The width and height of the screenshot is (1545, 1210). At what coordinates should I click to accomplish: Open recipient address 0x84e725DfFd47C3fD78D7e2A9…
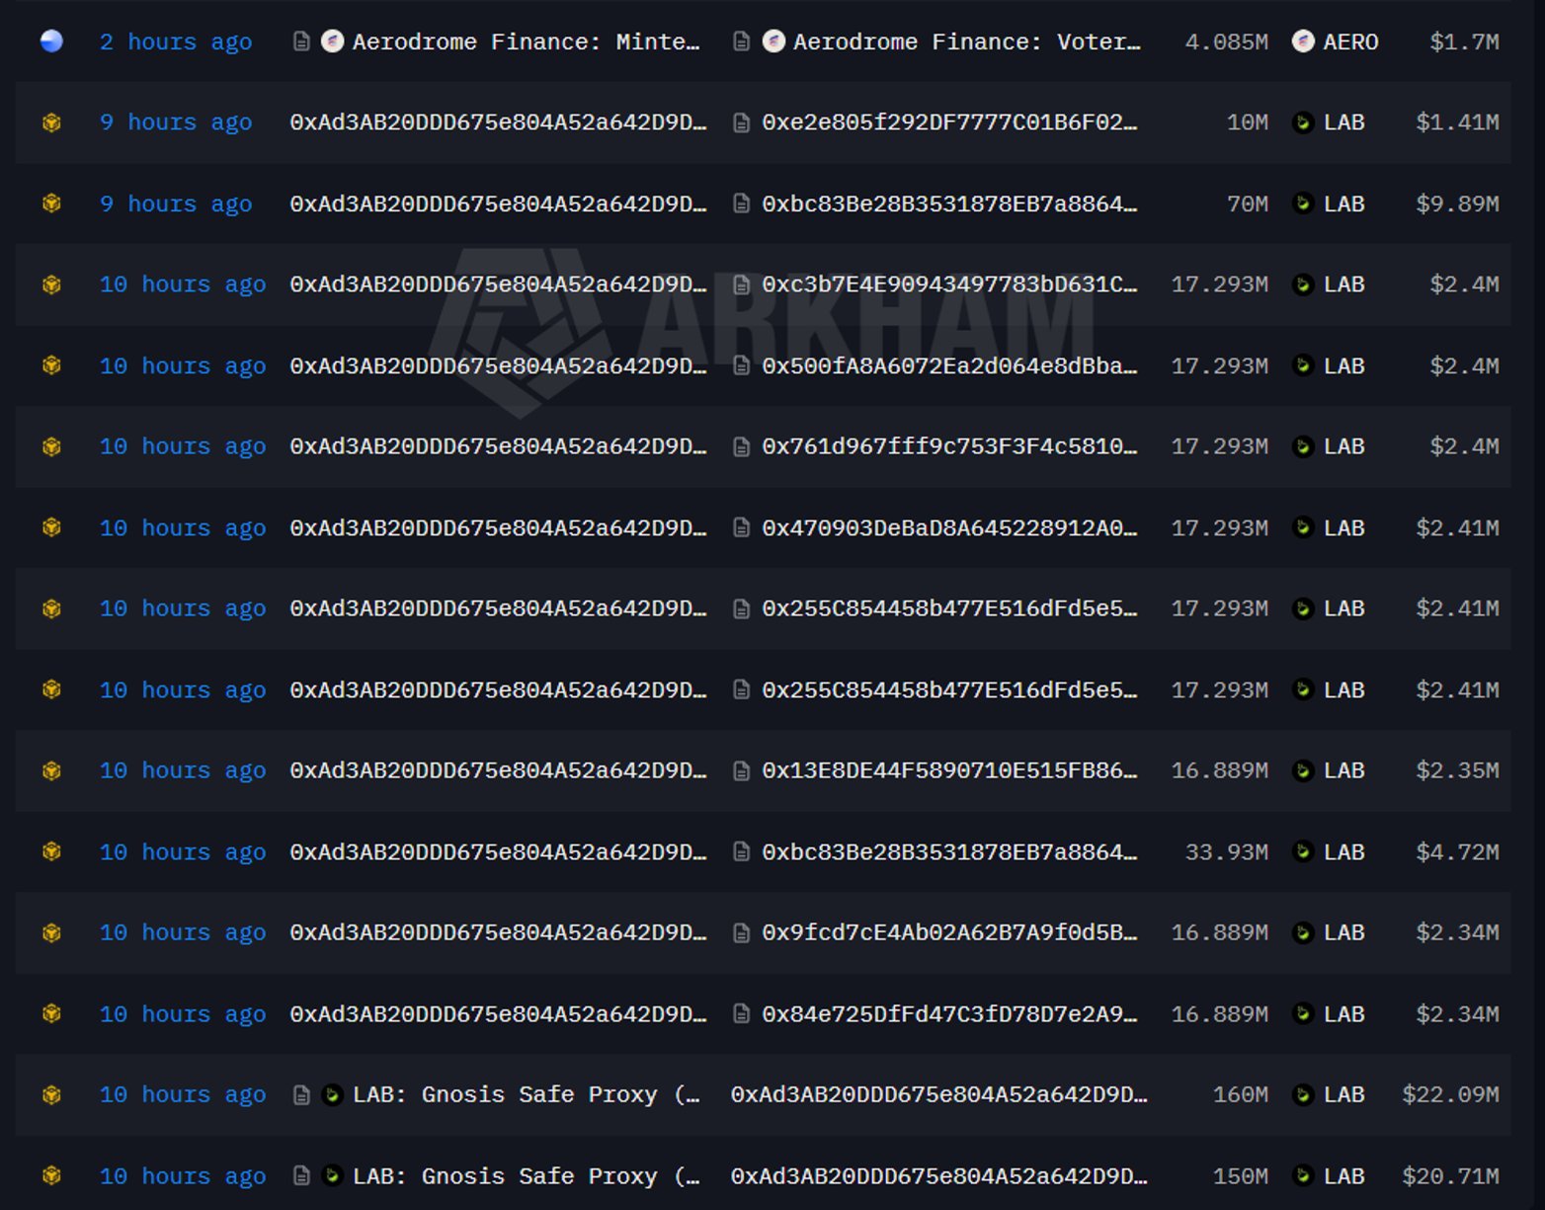(x=949, y=1013)
